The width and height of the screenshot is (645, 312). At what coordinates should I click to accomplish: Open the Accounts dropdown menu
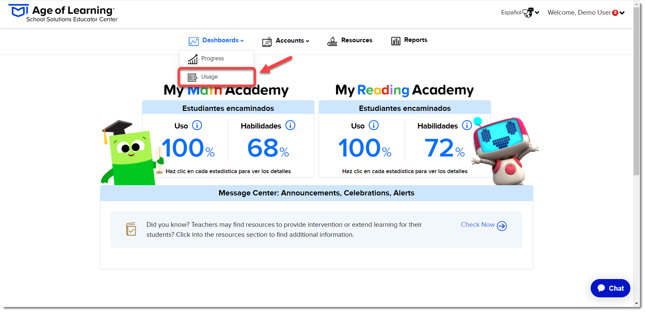tap(292, 41)
